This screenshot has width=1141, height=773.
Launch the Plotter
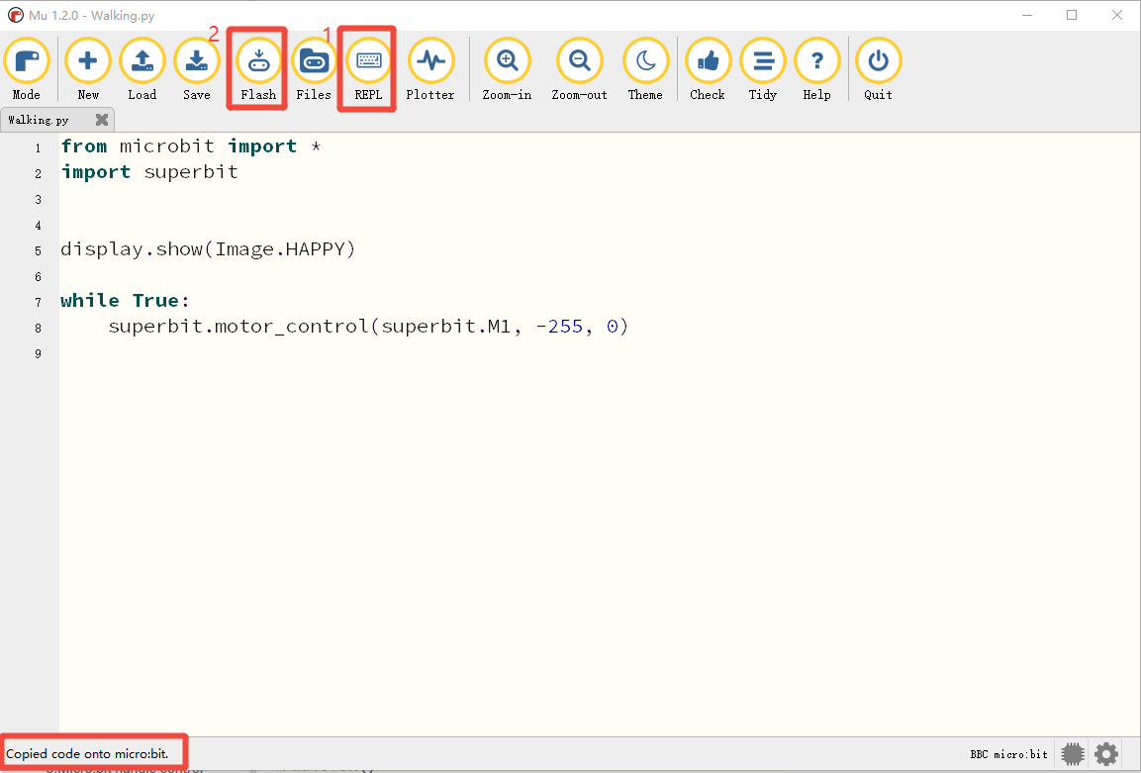(x=430, y=70)
